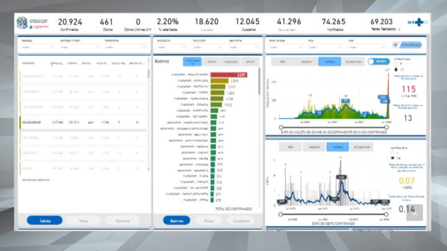The image size is (447, 251).
Task: Switch to the Unidades tab
Action: 241,221
